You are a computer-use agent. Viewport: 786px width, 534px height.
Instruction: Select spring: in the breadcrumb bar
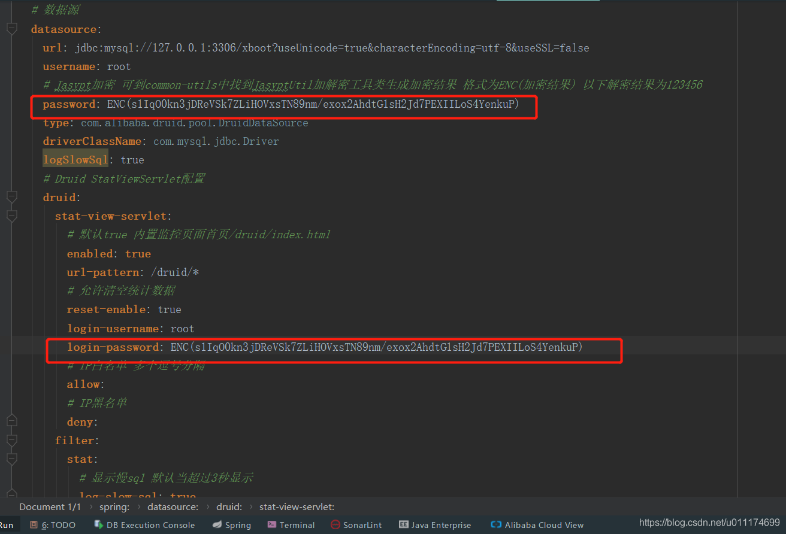click(114, 507)
